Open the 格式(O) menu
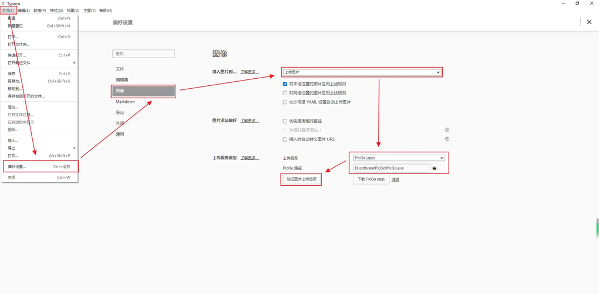Screen dimensions: 599x294 point(56,11)
